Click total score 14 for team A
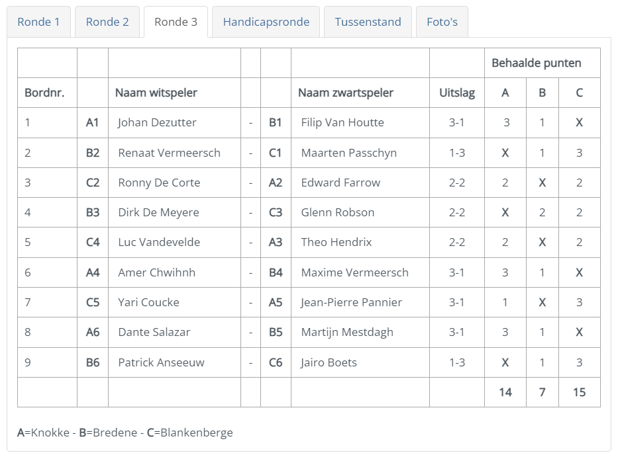 [x=505, y=392]
